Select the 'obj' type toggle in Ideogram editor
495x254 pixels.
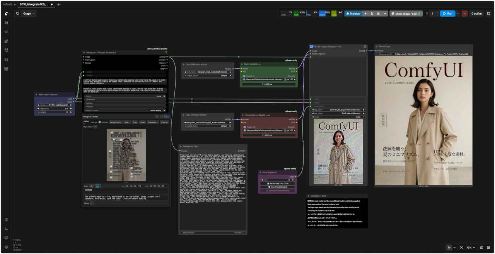click(92, 186)
